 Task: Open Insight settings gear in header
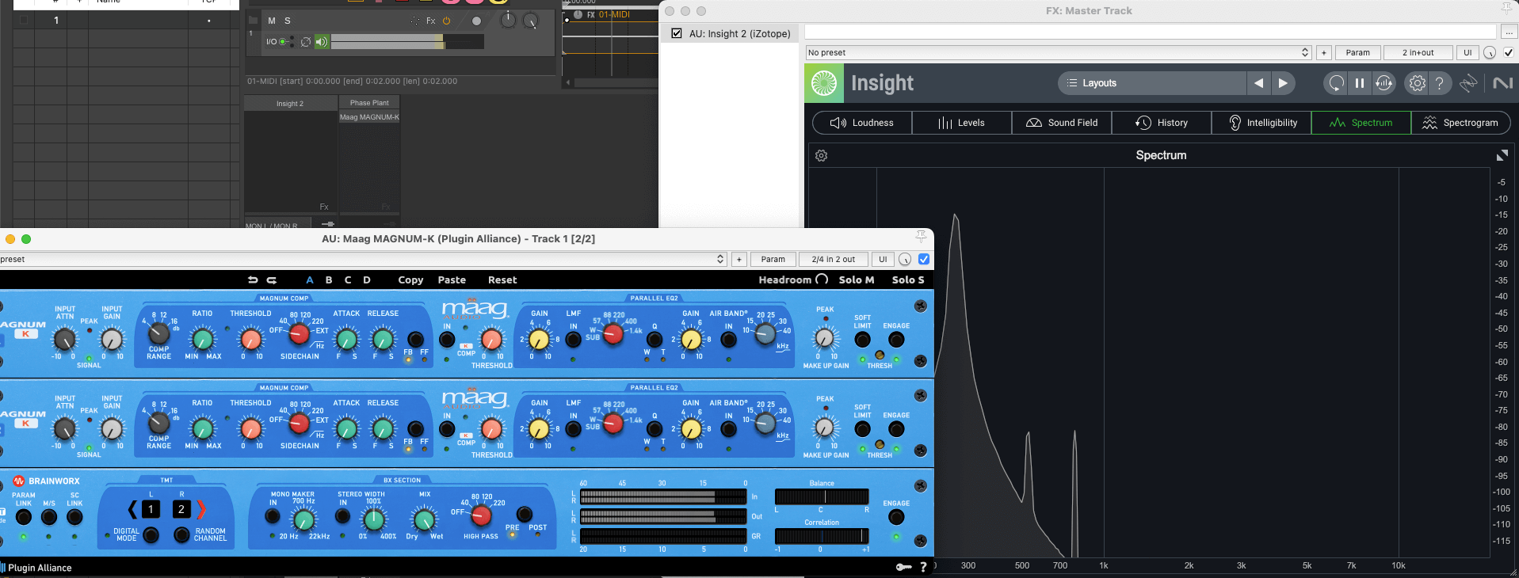tap(1417, 83)
